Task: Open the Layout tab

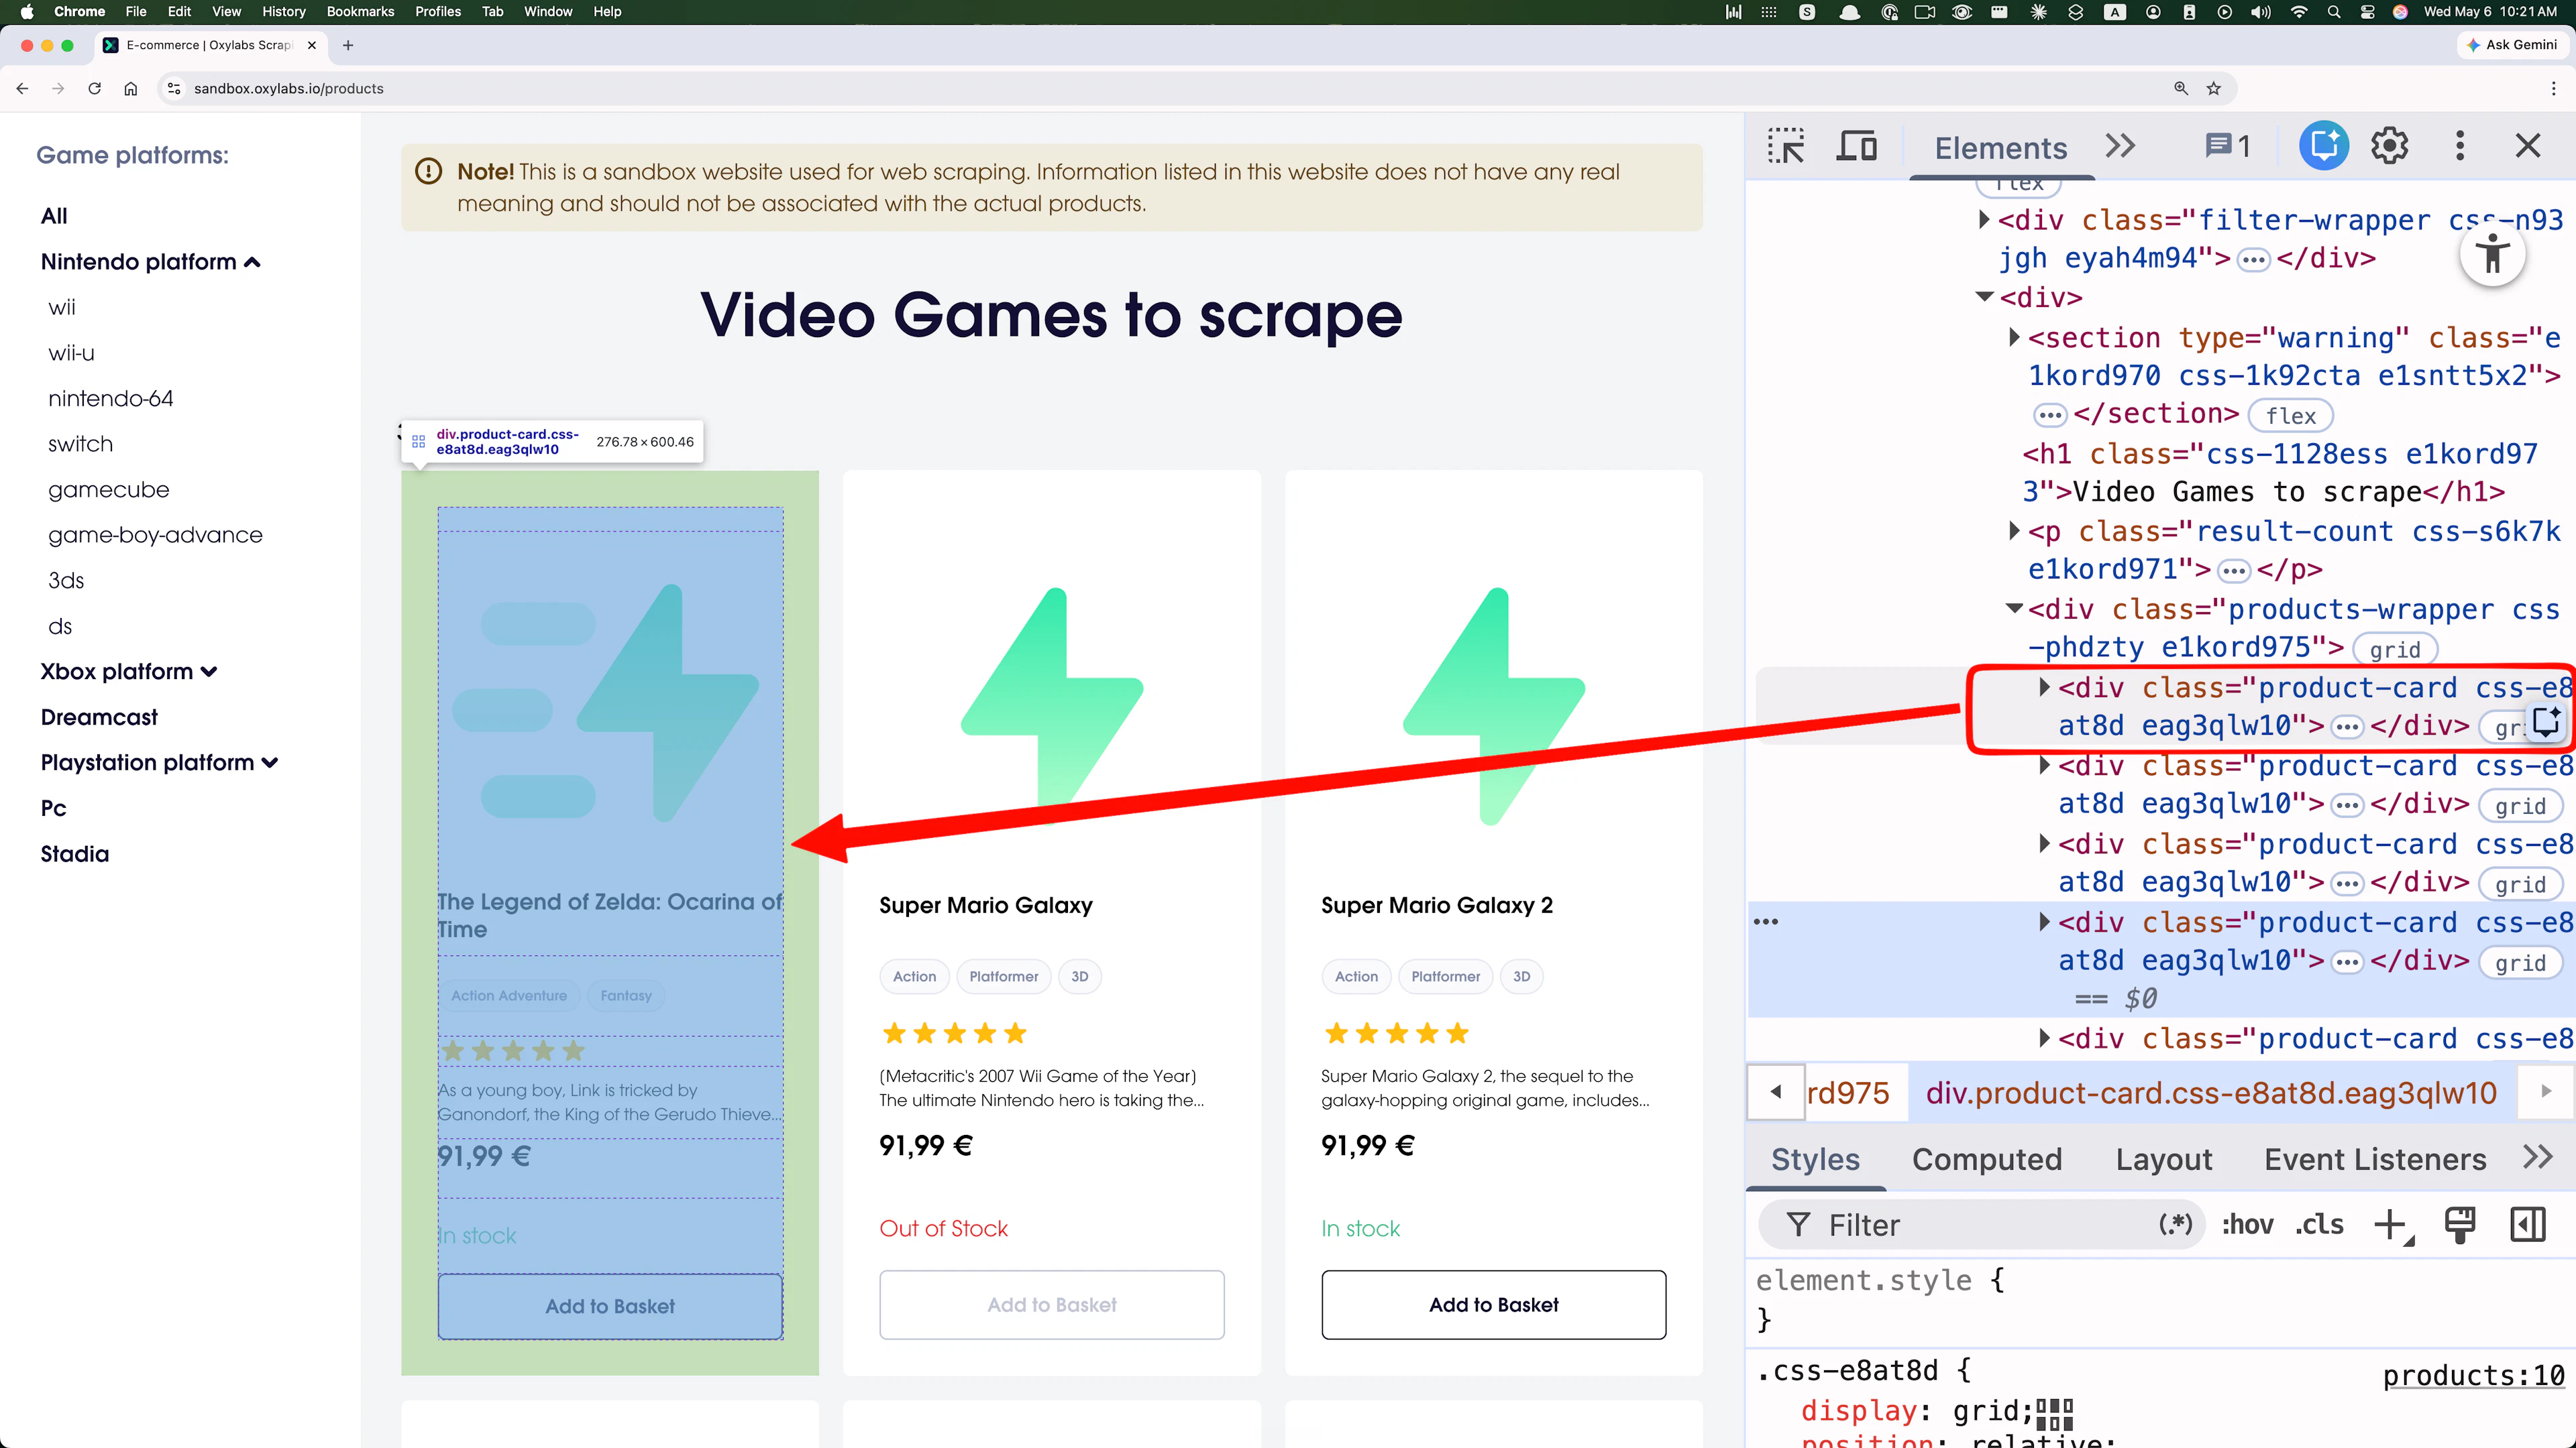Action: point(2164,1159)
